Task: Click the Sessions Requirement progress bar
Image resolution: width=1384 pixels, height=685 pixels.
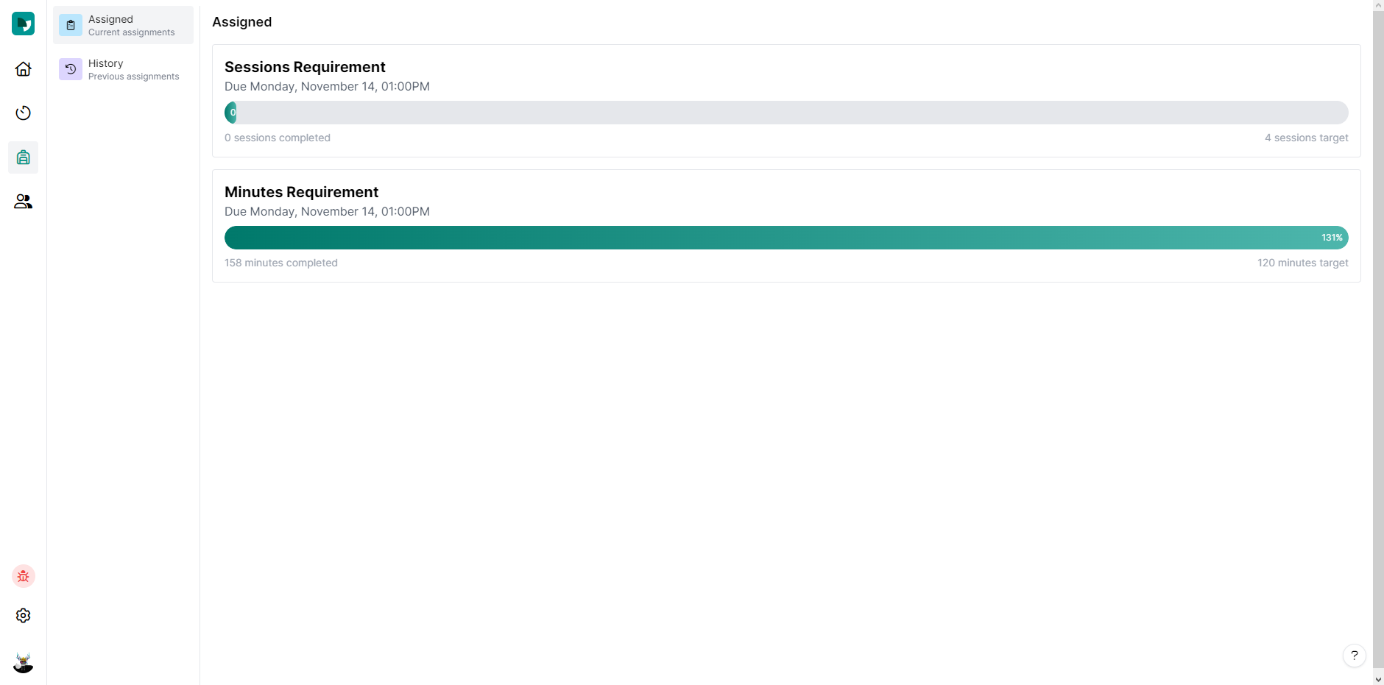Action: tap(785, 113)
